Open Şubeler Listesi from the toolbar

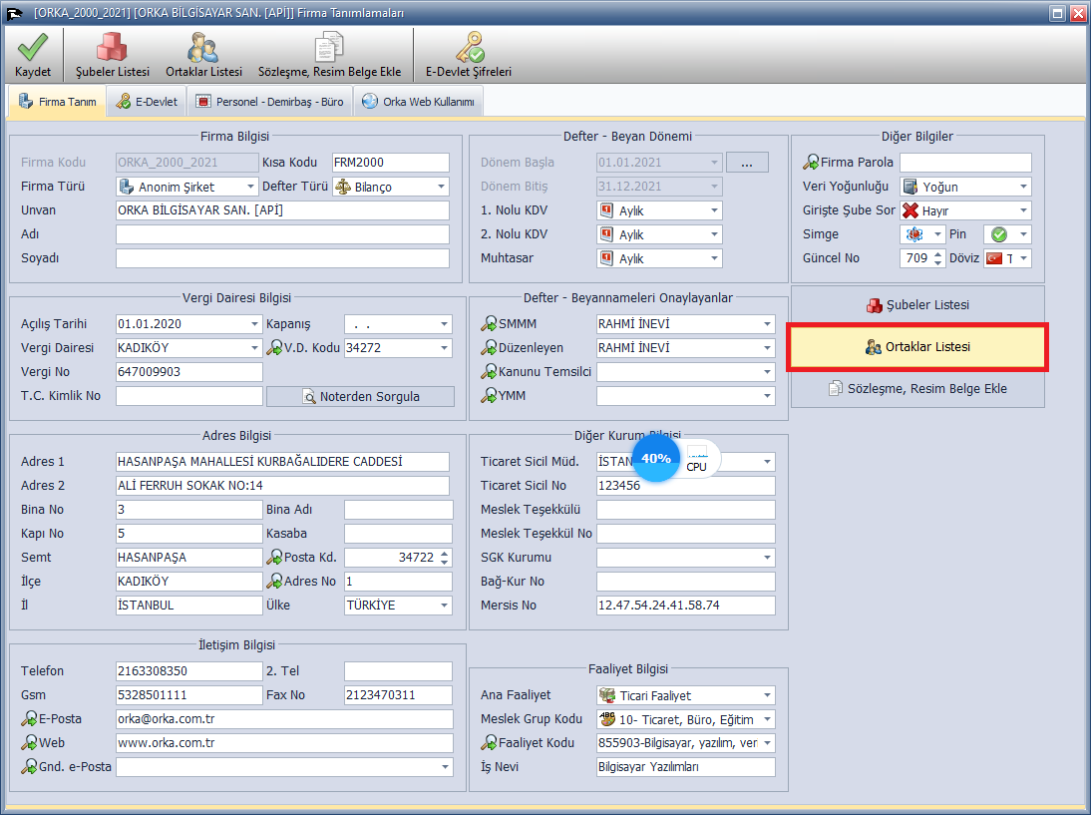click(112, 47)
